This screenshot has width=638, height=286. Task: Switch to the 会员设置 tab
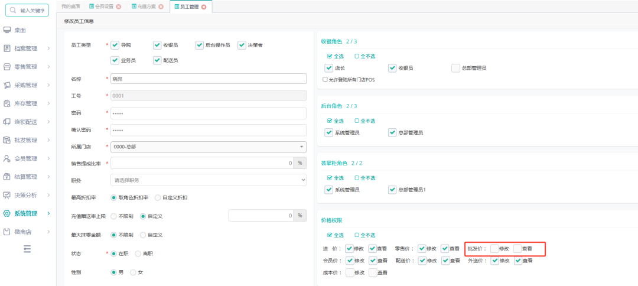click(103, 6)
